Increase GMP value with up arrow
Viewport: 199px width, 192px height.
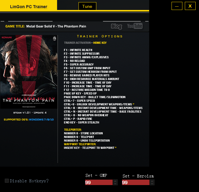click(115, 181)
